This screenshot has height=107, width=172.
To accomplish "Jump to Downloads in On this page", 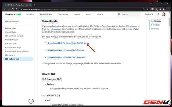I will click(155, 25).
